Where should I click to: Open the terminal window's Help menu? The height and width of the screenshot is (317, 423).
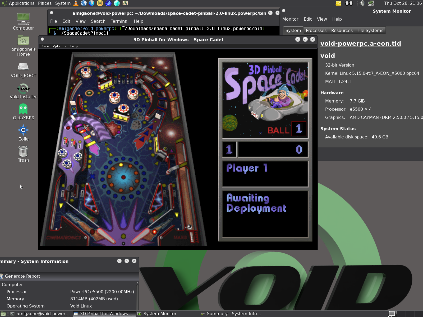point(138,21)
